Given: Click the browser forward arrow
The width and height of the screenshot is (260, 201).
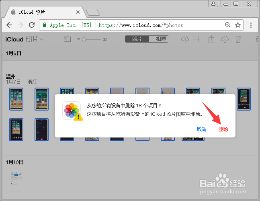Looking at the screenshot, I should 20,25.
